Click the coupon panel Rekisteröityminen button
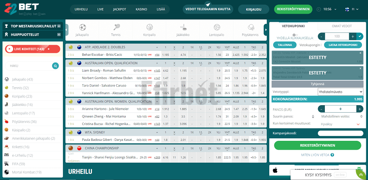 tap(317, 145)
